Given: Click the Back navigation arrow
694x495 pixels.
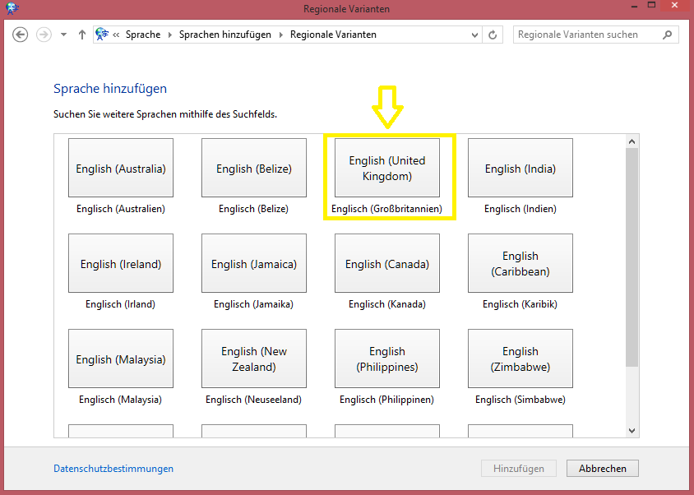Looking at the screenshot, I should [20, 35].
